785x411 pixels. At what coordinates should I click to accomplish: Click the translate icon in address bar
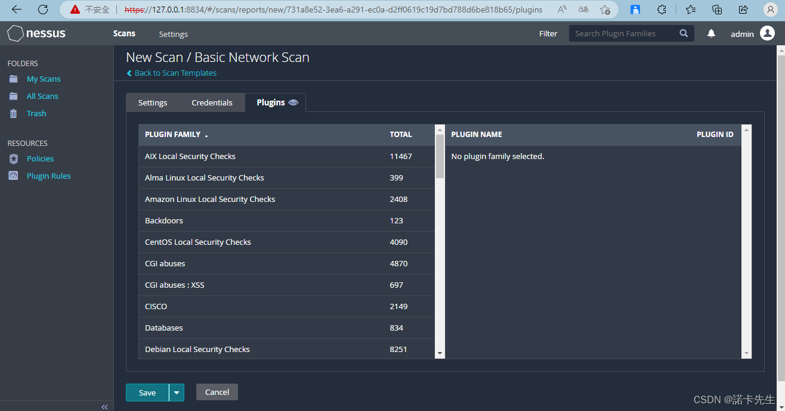(x=583, y=10)
